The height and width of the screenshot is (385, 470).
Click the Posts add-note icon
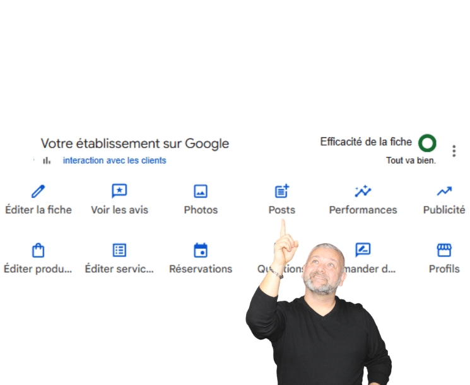point(282,191)
